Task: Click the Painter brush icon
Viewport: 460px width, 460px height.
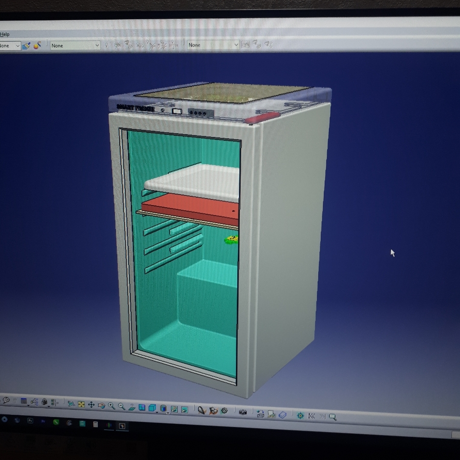Action: click(x=26, y=46)
